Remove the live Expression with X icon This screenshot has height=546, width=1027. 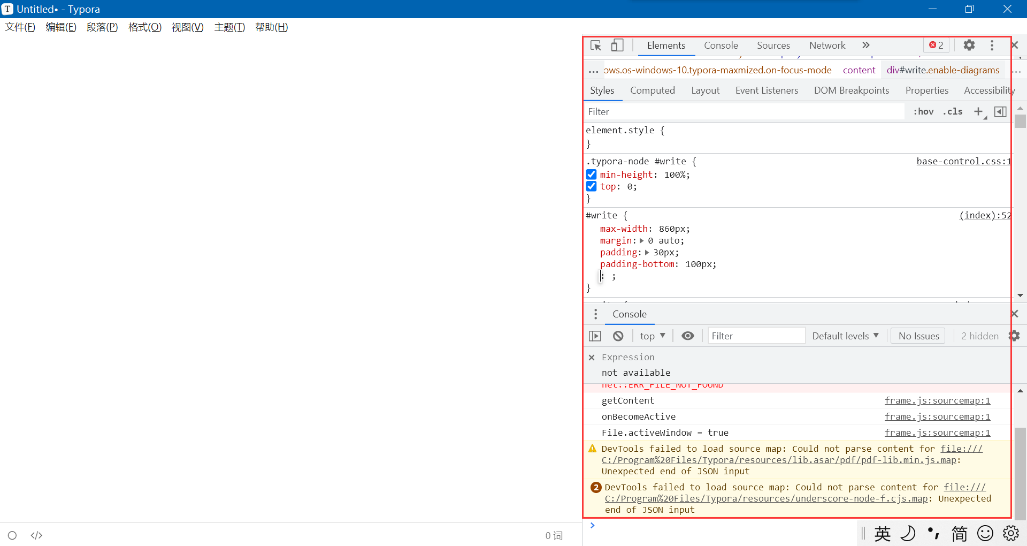(592, 358)
